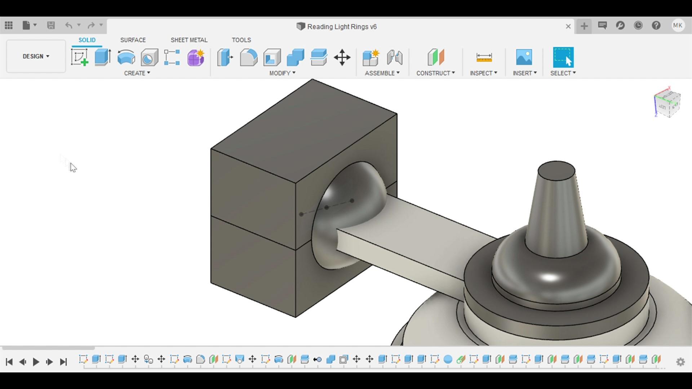Select the Revolve tool icon
This screenshot has height=389, width=692.
[126, 57]
